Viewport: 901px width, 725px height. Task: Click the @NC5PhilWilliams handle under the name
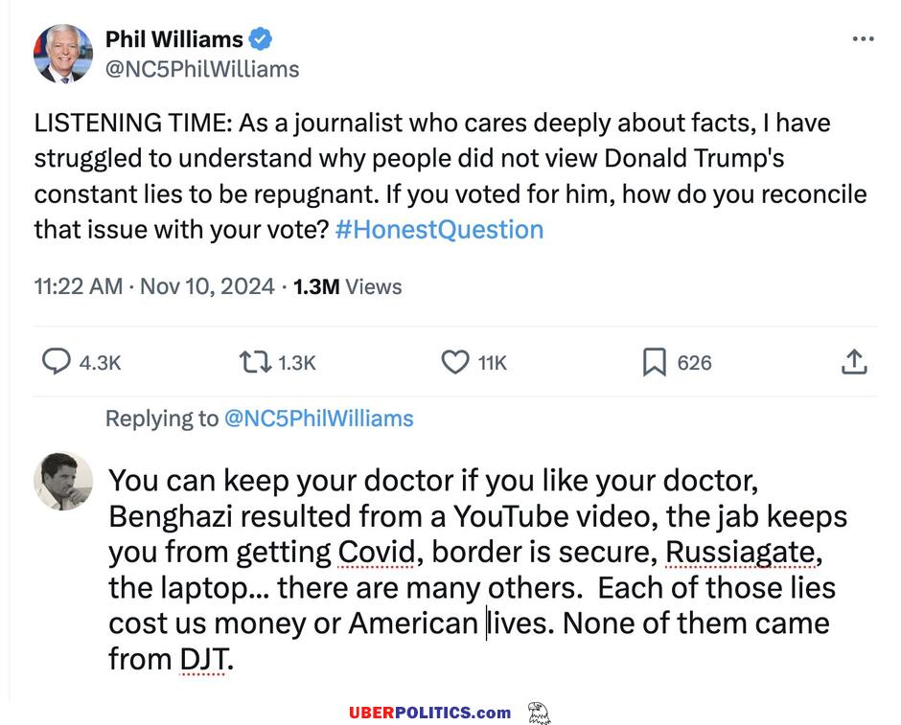[x=201, y=69]
